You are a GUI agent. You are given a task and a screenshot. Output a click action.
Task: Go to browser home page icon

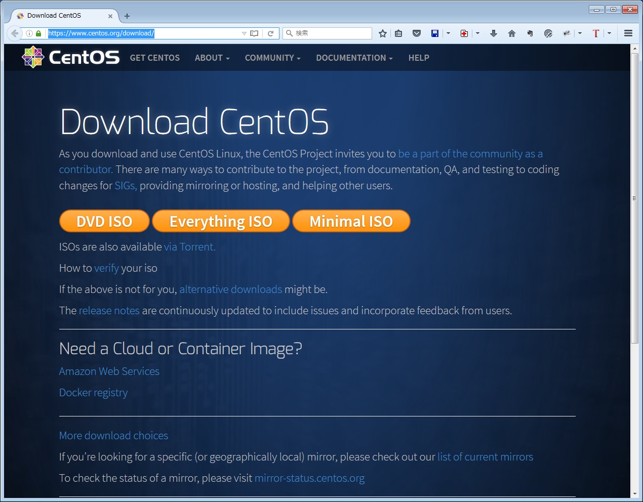tap(512, 33)
